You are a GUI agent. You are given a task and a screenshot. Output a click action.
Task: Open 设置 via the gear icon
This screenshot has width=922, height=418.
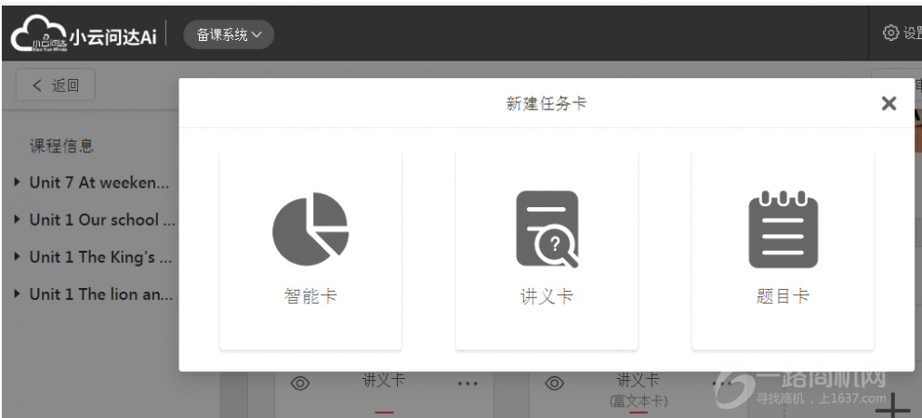890,33
